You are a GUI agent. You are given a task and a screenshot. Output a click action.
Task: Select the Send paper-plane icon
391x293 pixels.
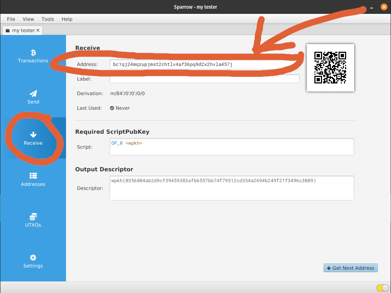pyautogui.click(x=33, y=93)
